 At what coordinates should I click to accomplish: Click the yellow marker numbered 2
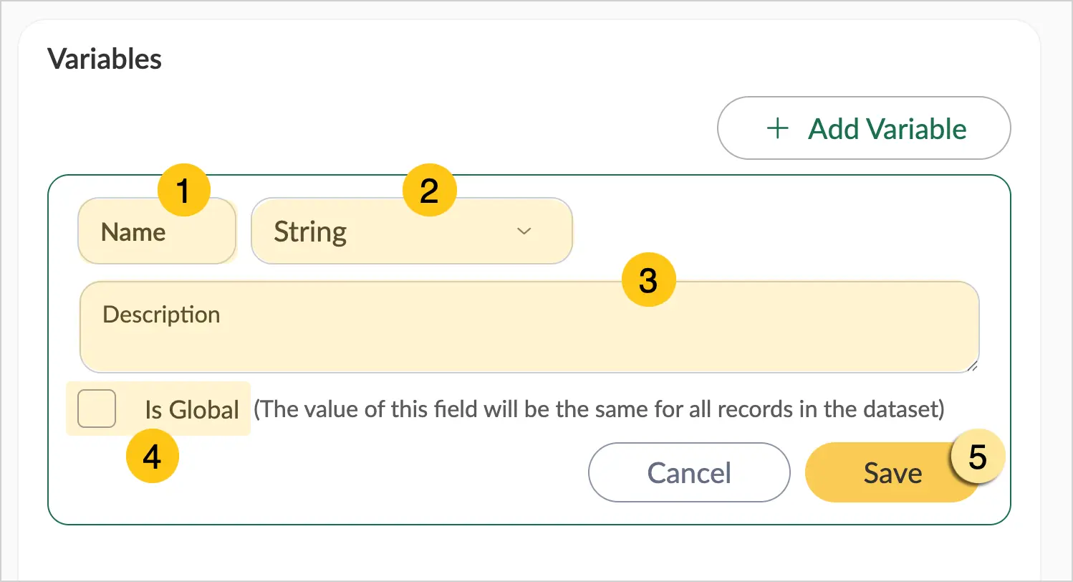pyautogui.click(x=429, y=191)
